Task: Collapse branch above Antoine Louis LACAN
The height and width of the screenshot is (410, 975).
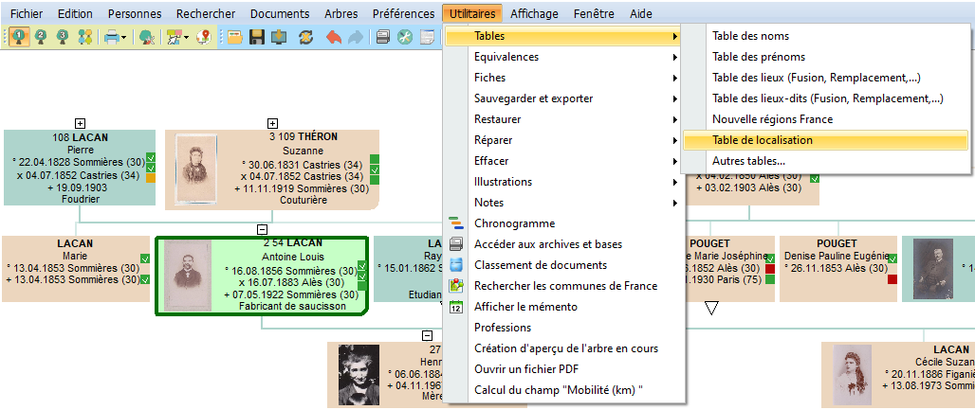Action: (x=262, y=229)
